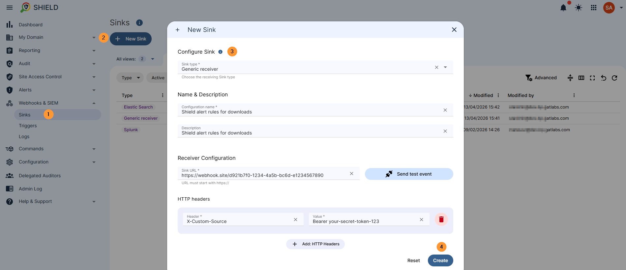
Task: Select the Generic receiver row tag
Action: point(141,118)
